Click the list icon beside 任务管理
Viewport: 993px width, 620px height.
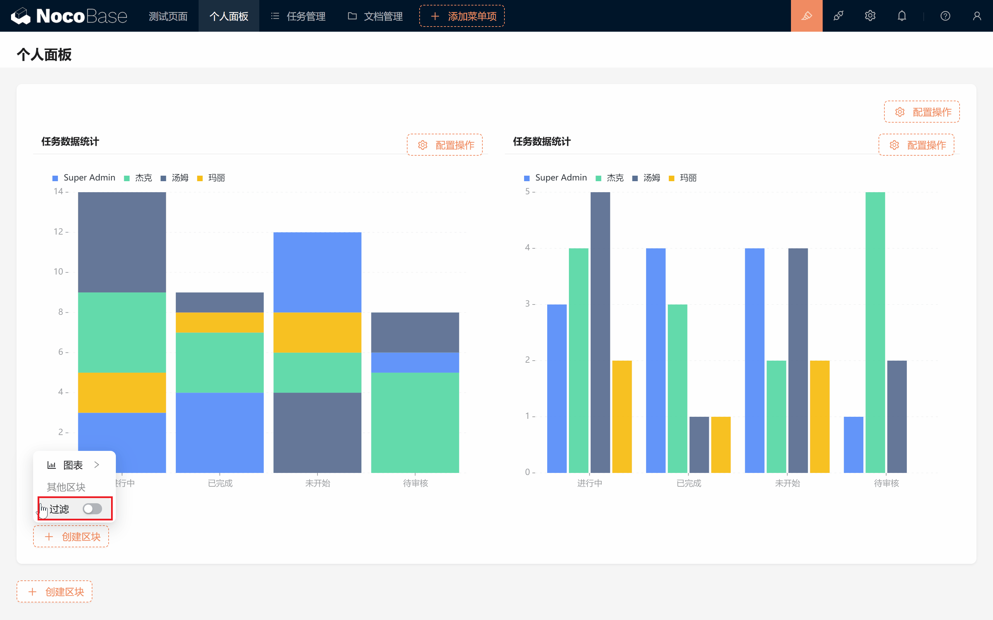(x=275, y=16)
